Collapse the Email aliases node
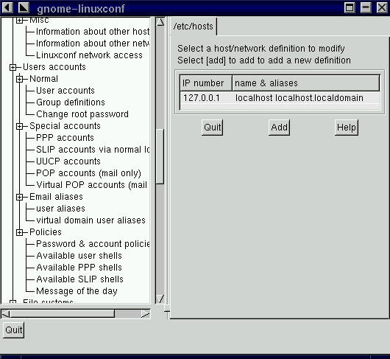The image size is (390, 359). click(19, 197)
